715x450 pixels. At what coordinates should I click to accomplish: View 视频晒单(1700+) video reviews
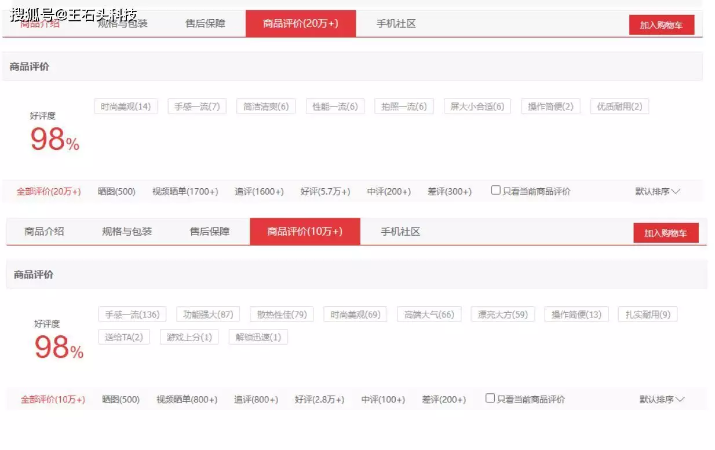click(x=185, y=191)
